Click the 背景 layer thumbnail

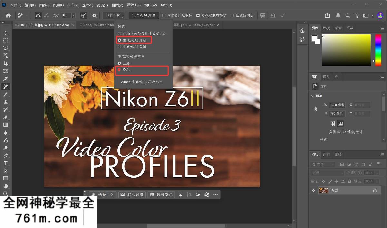(x=323, y=190)
